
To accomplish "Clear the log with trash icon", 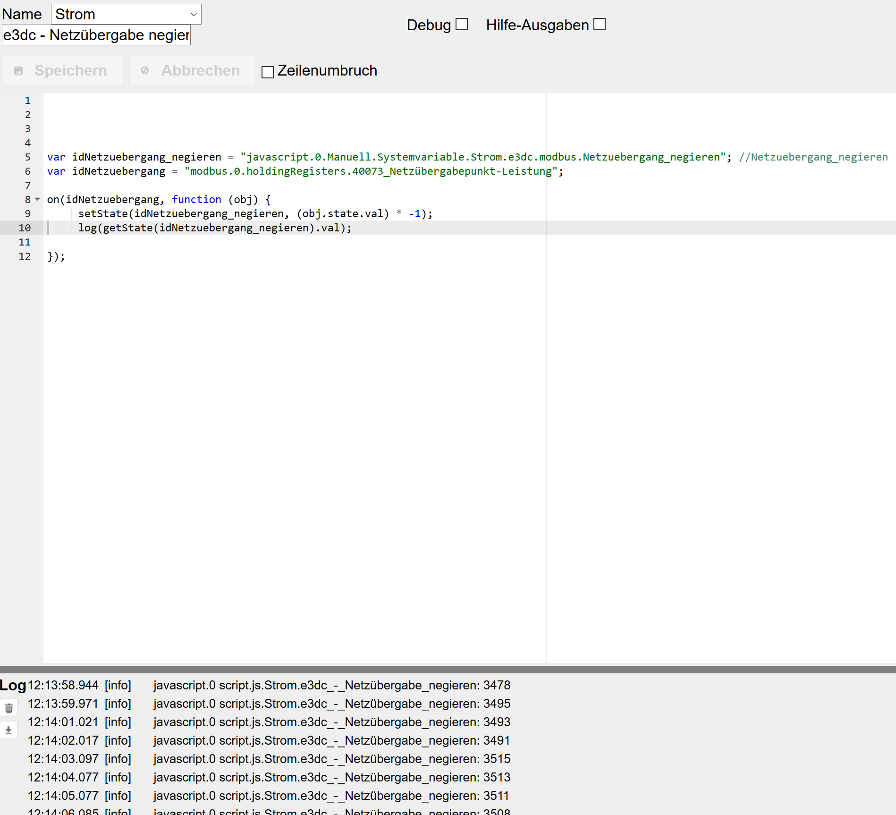I will coord(8,708).
